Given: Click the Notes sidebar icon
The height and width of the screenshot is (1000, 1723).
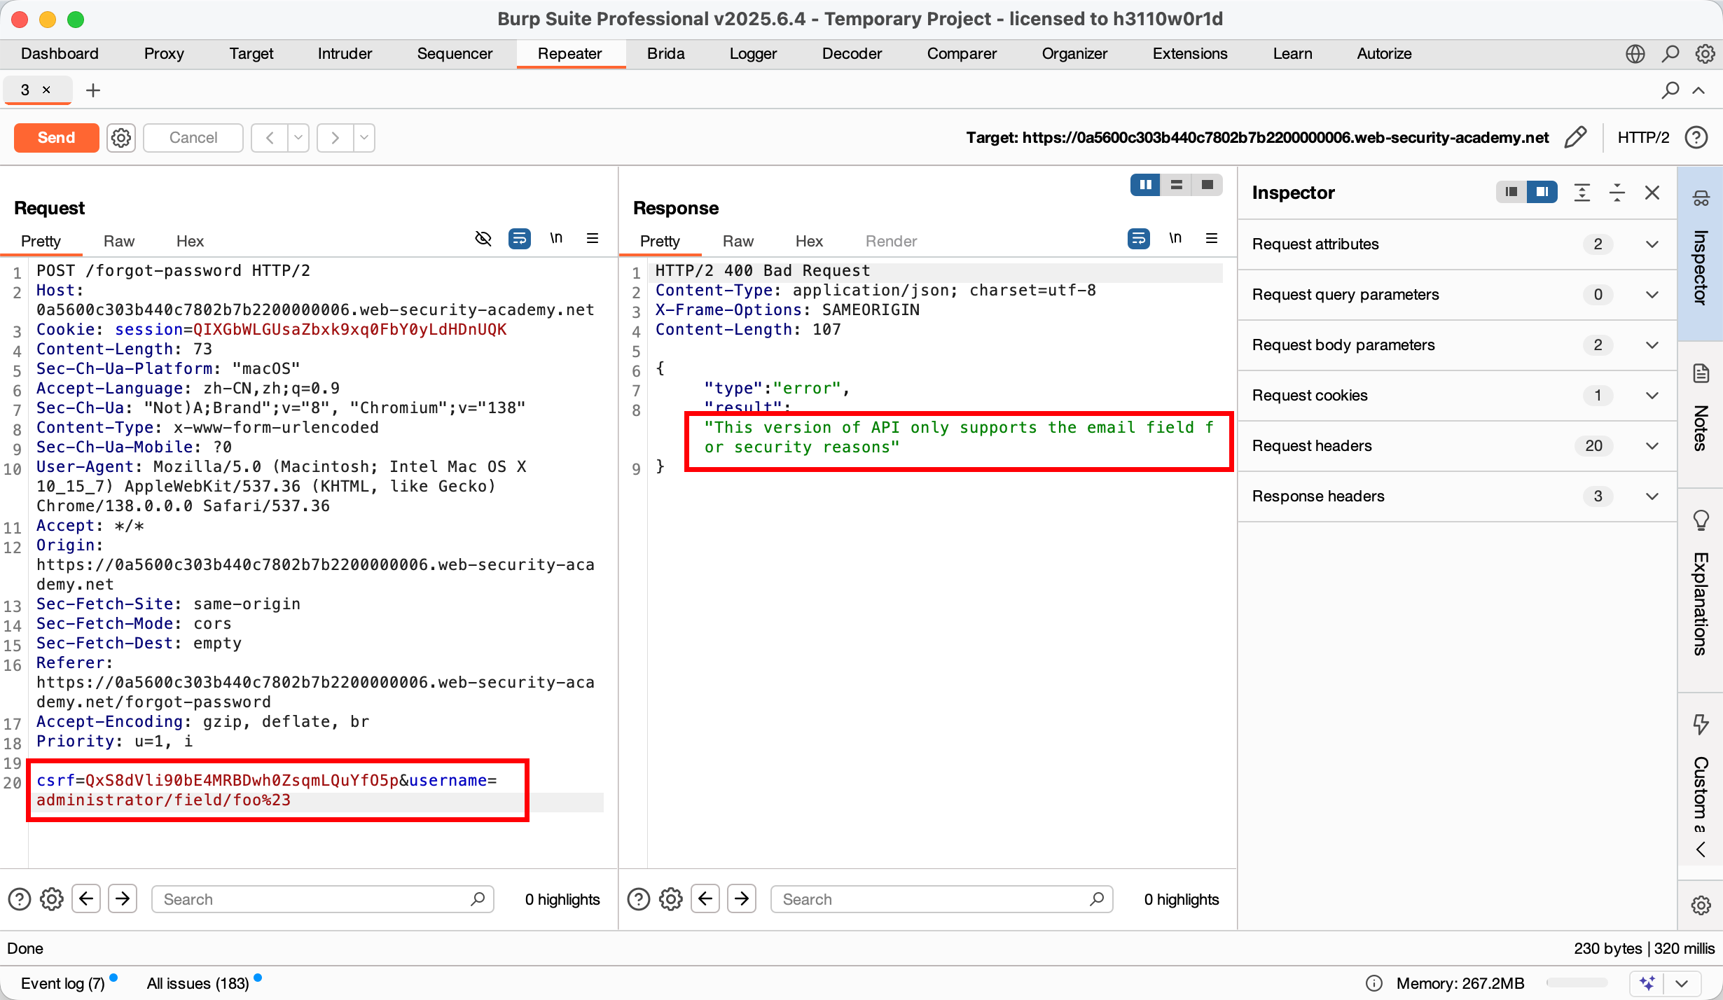Looking at the screenshot, I should pyautogui.click(x=1701, y=374).
